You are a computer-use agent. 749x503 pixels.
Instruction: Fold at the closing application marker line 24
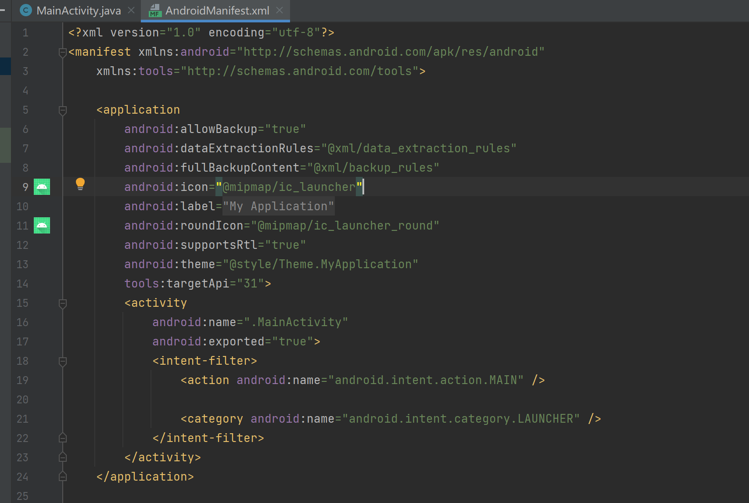click(x=63, y=476)
